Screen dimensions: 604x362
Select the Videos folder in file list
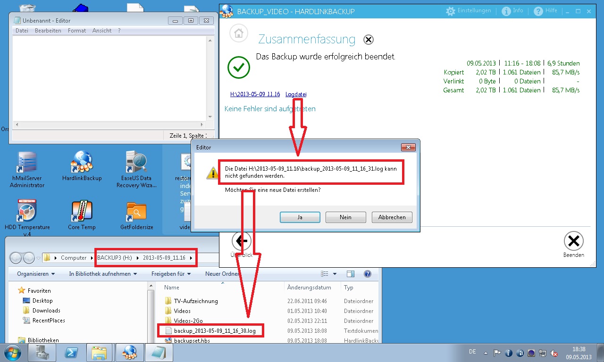coord(182,311)
